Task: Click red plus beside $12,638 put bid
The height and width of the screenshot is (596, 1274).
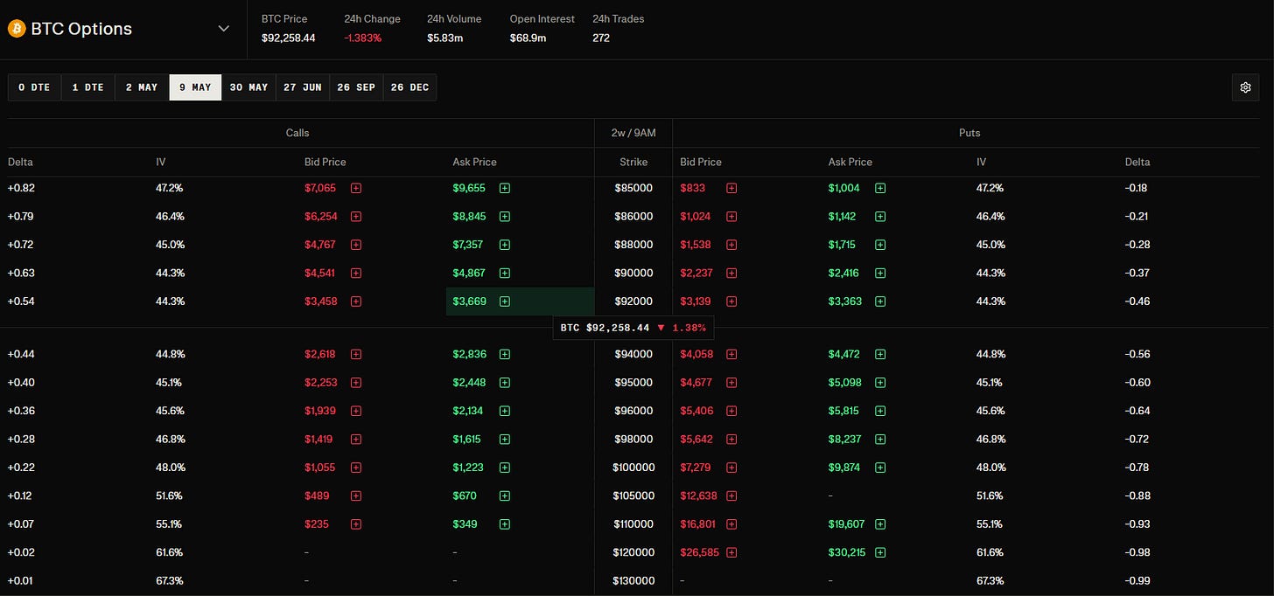Action: click(x=731, y=496)
